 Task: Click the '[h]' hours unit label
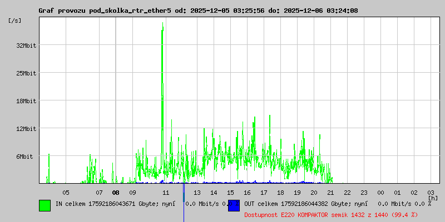click(433, 198)
